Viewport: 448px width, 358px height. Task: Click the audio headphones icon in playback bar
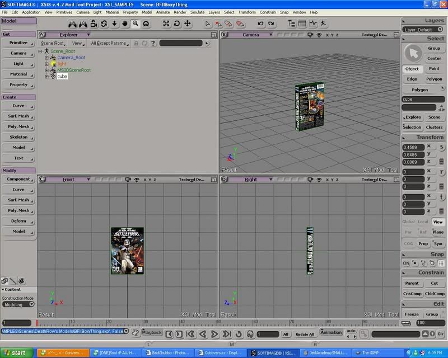[x=250, y=334]
